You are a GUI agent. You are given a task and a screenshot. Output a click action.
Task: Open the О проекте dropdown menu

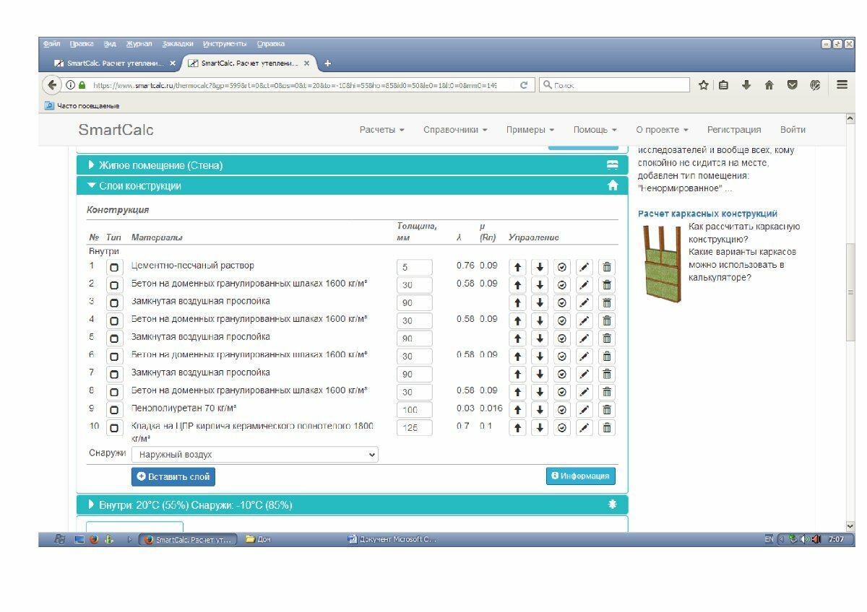click(663, 130)
